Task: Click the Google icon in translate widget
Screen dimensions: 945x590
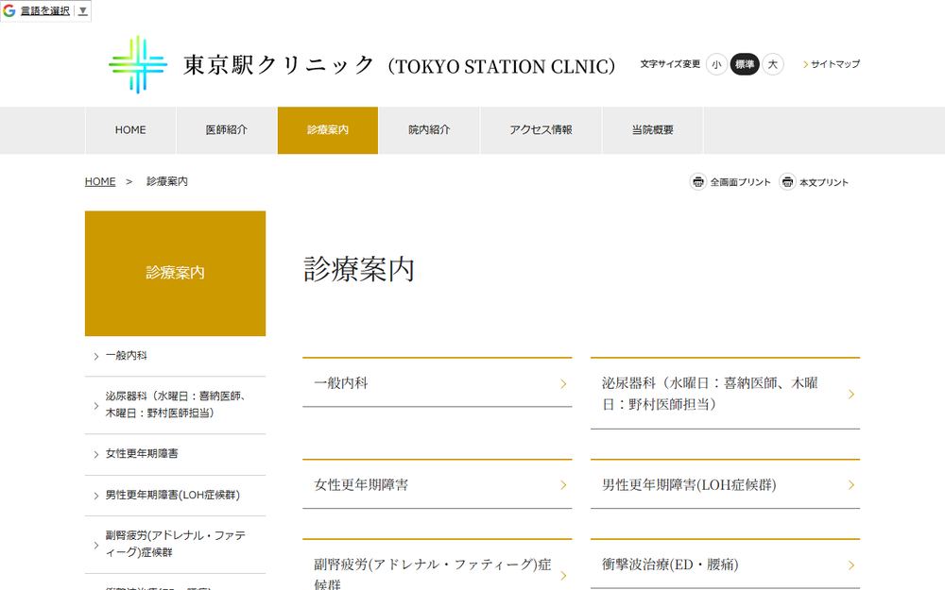Action: coord(9,10)
